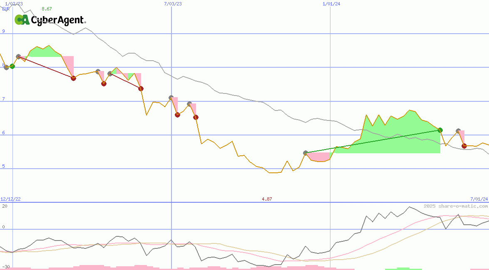
Task: Click the CyberAgent logo icon
Action: 22,20
